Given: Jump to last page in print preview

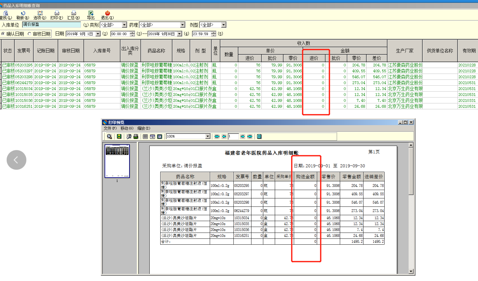Looking at the screenshot, I should point(250,136).
